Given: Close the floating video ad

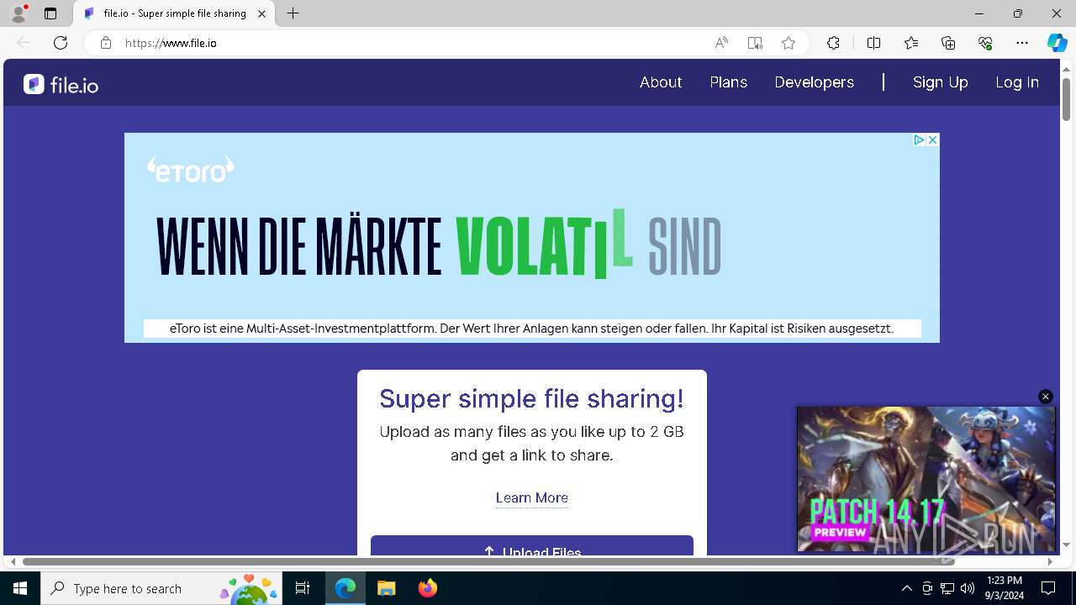Looking at the screenshot, I should (x=1046, y=397).
